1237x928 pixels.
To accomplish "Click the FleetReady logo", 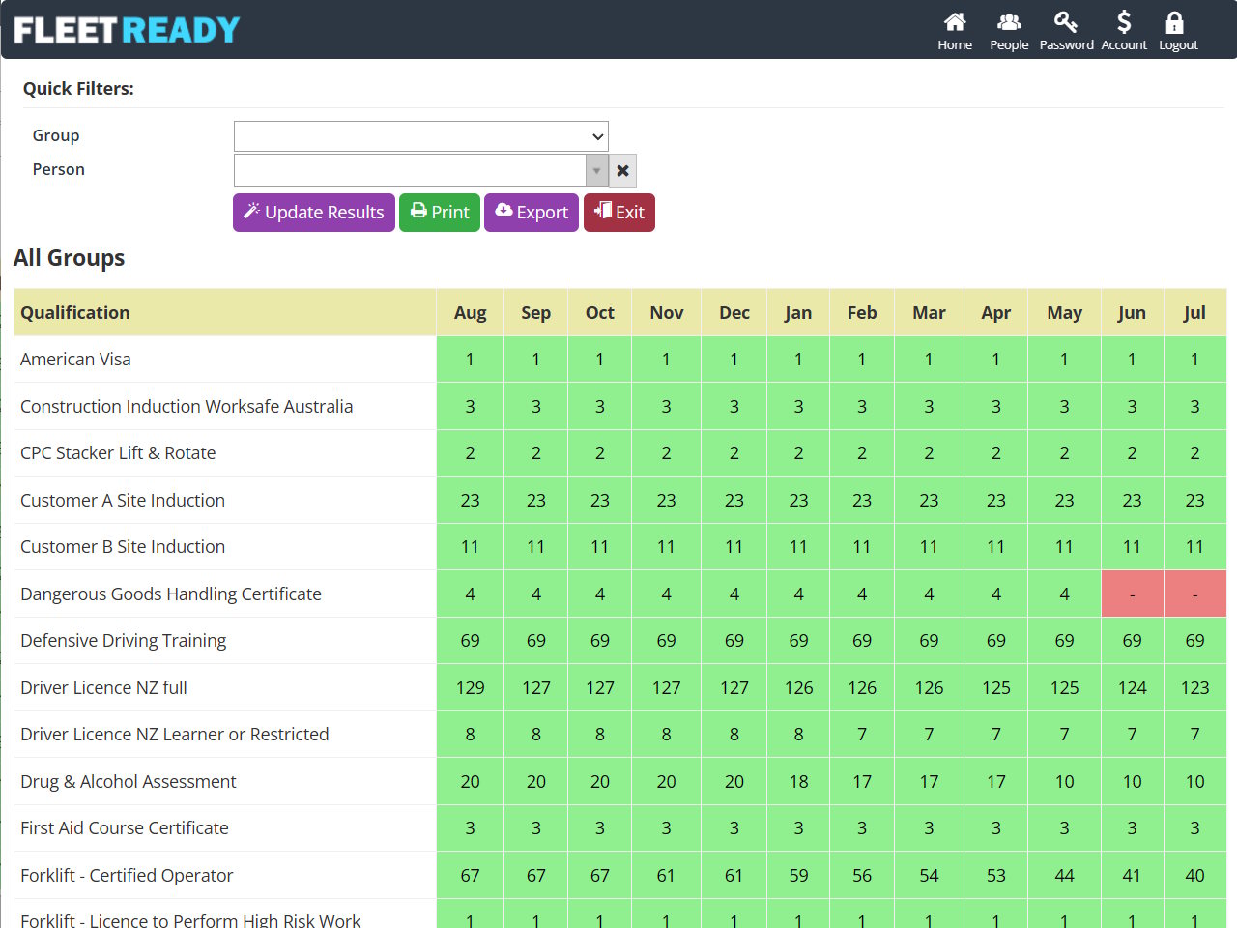I will coord(127,30).
